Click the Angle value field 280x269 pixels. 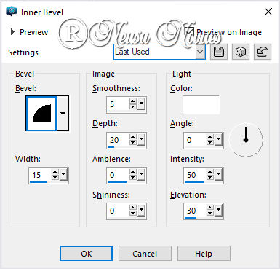(x=195, y=140)
